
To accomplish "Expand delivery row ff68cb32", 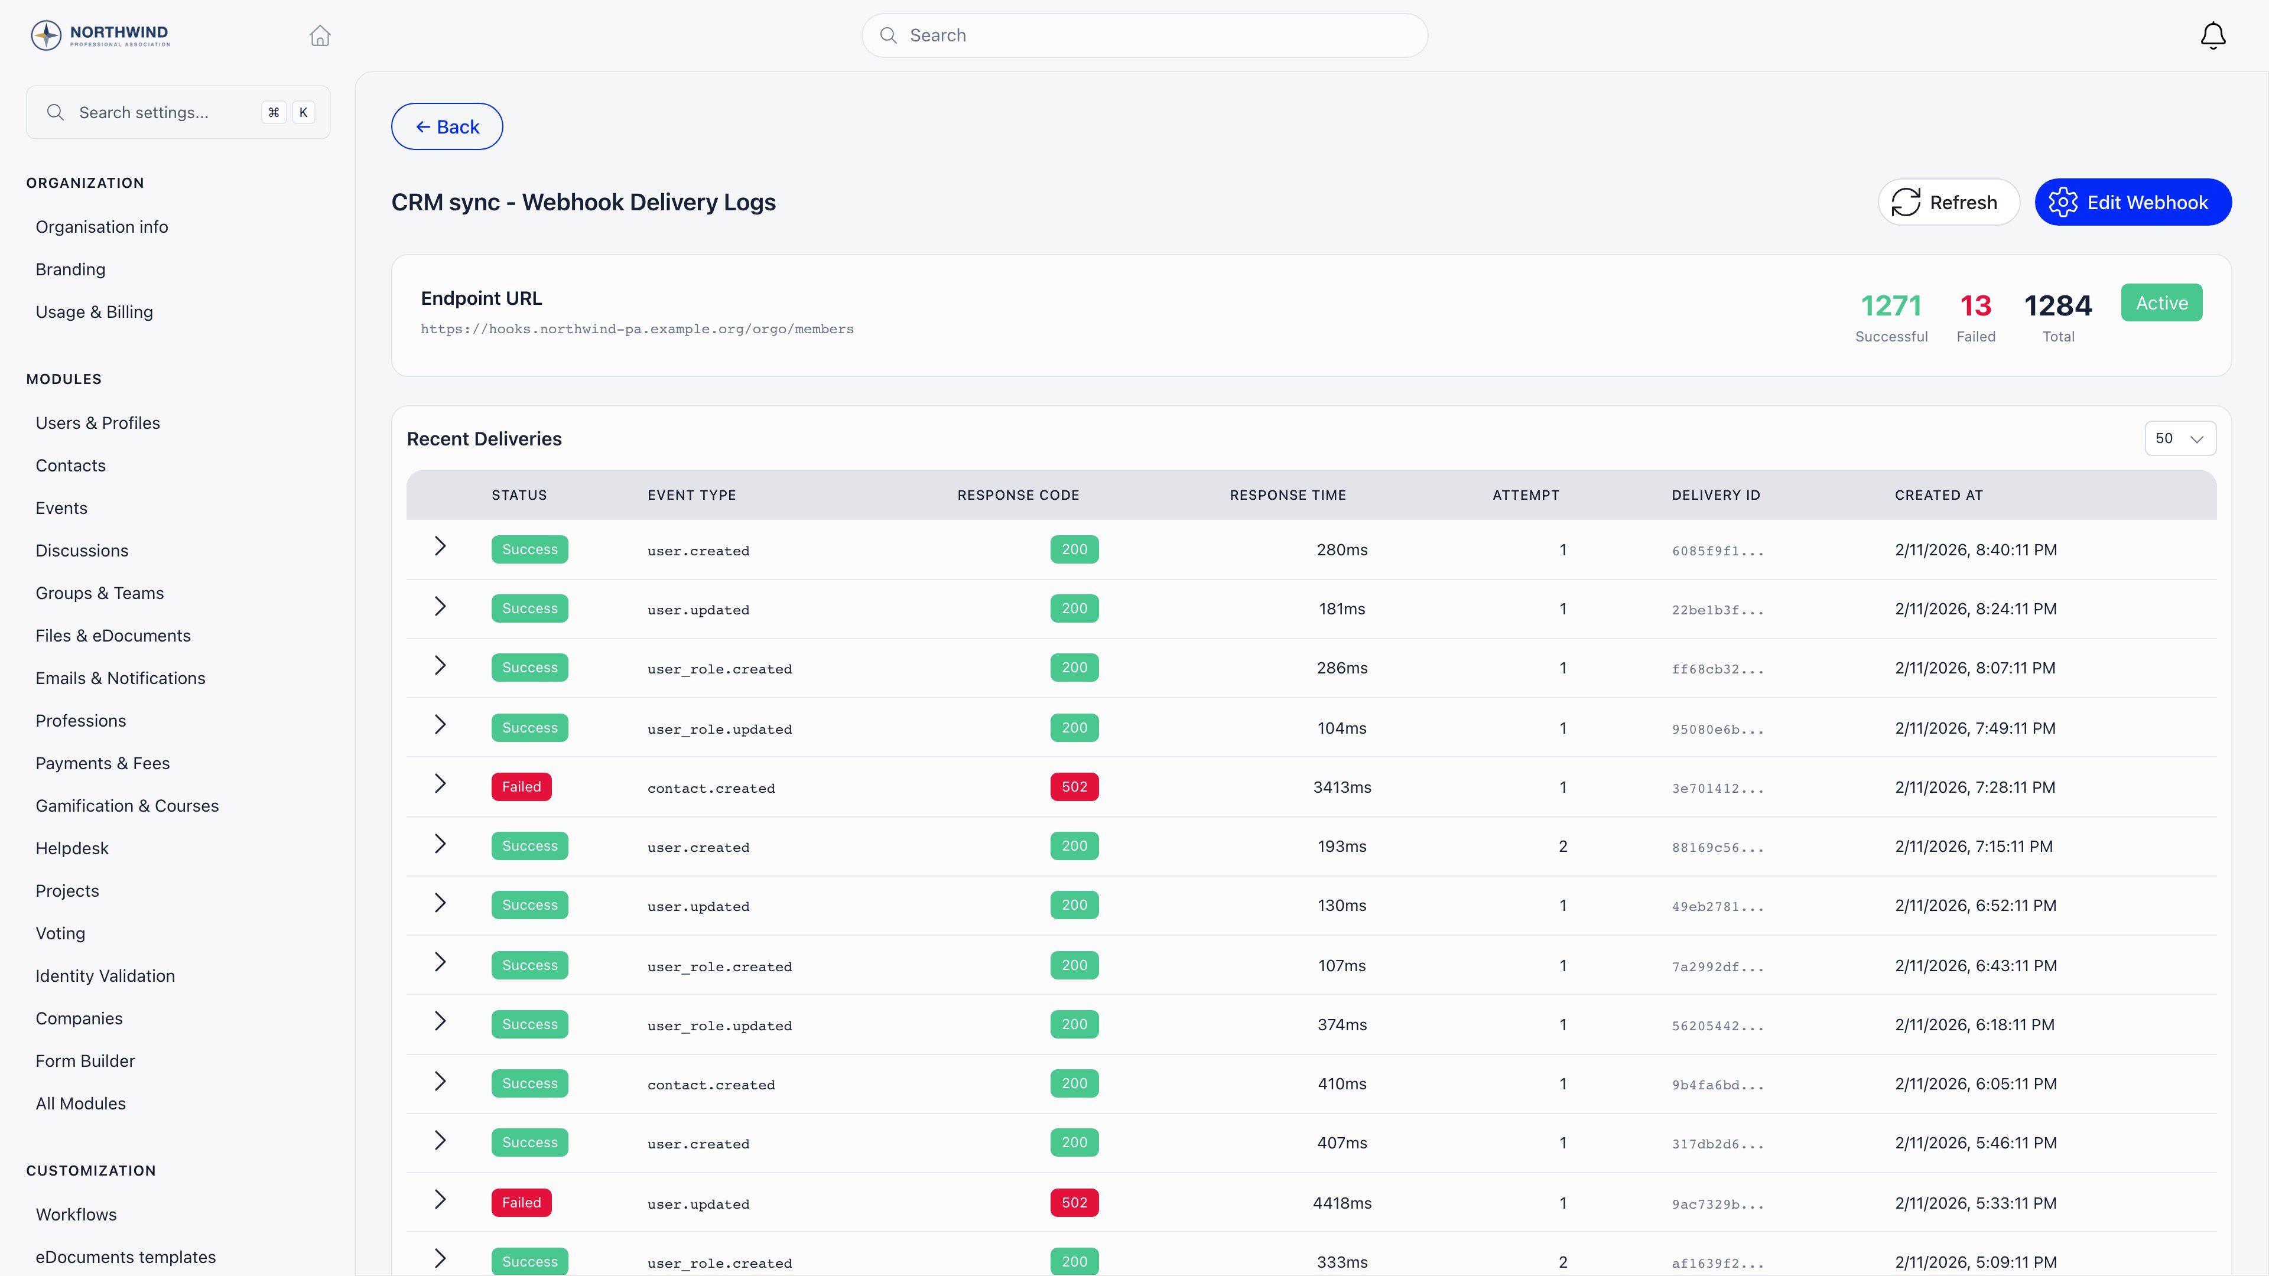I will point(440,666).
